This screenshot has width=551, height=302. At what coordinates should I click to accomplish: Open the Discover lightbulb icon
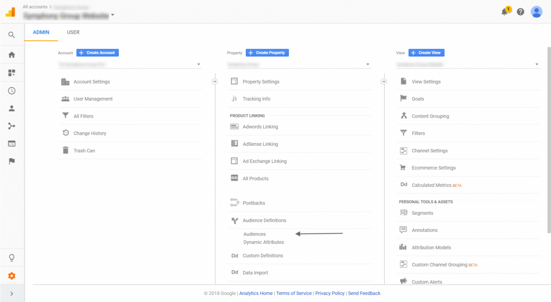click(12, 258)
